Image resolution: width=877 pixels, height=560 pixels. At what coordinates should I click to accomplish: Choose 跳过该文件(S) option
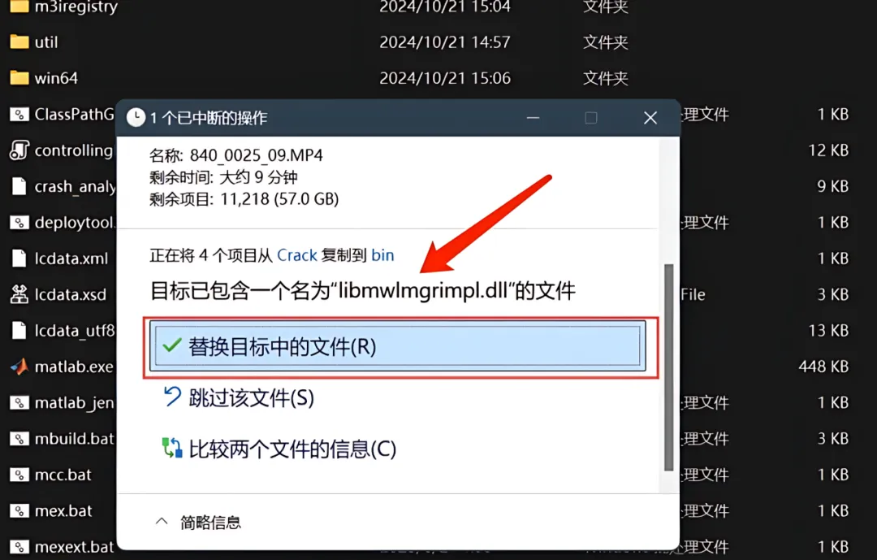pos(238,398)
